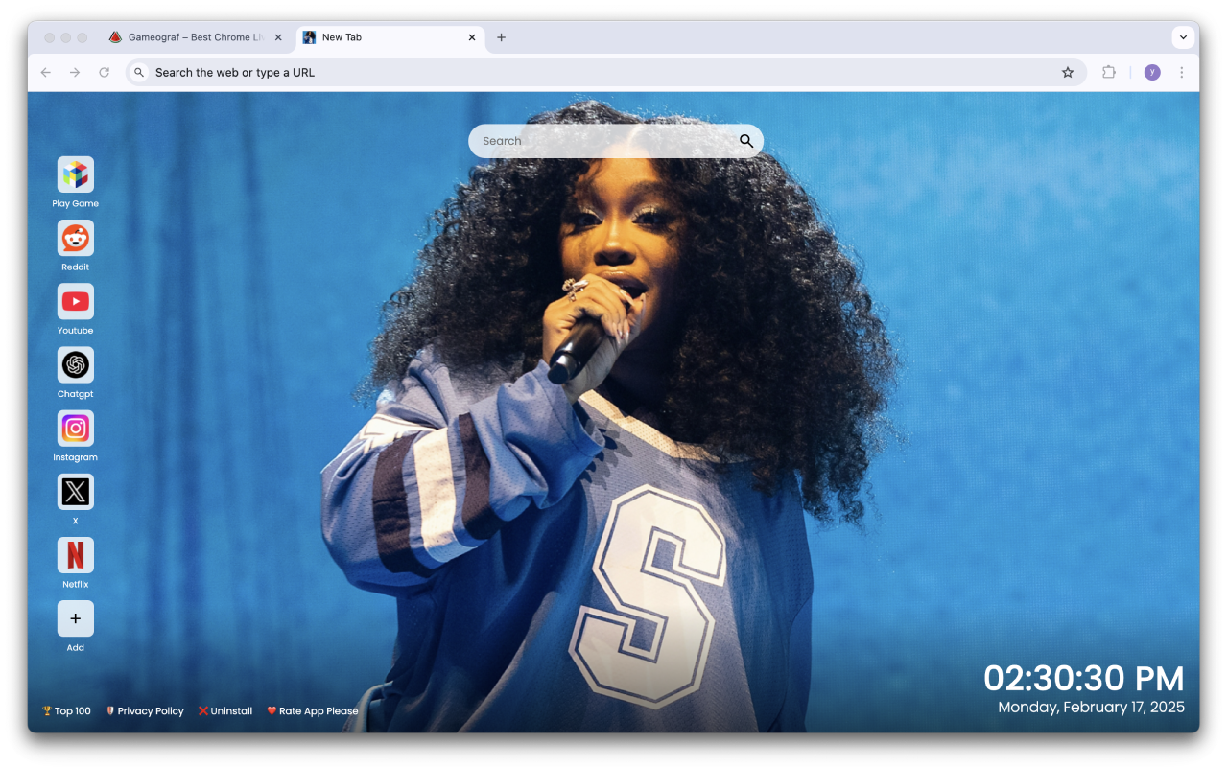Open the browser Extensions puzzle icon

tap(1109, 72)
